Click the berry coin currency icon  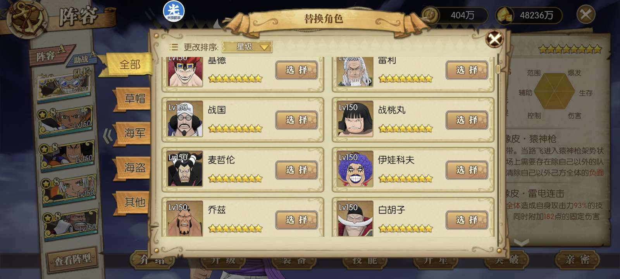click(430, 15)
